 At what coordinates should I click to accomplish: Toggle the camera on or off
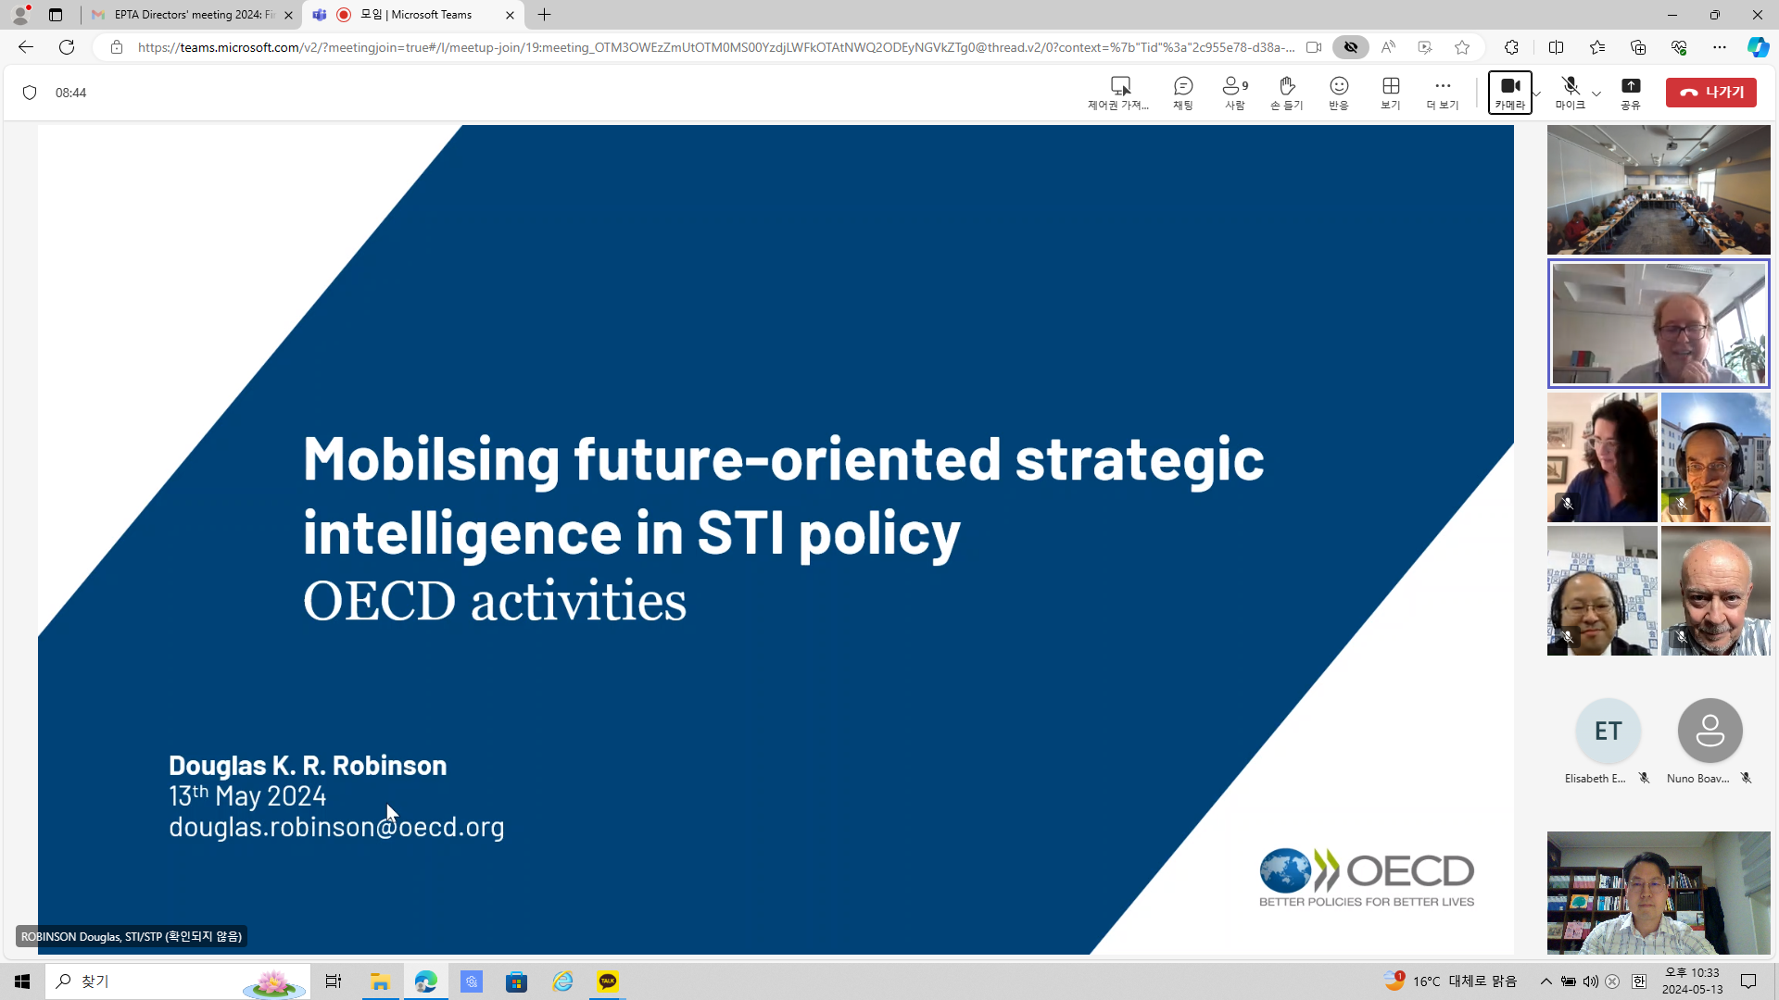(x=1510, y=93)
